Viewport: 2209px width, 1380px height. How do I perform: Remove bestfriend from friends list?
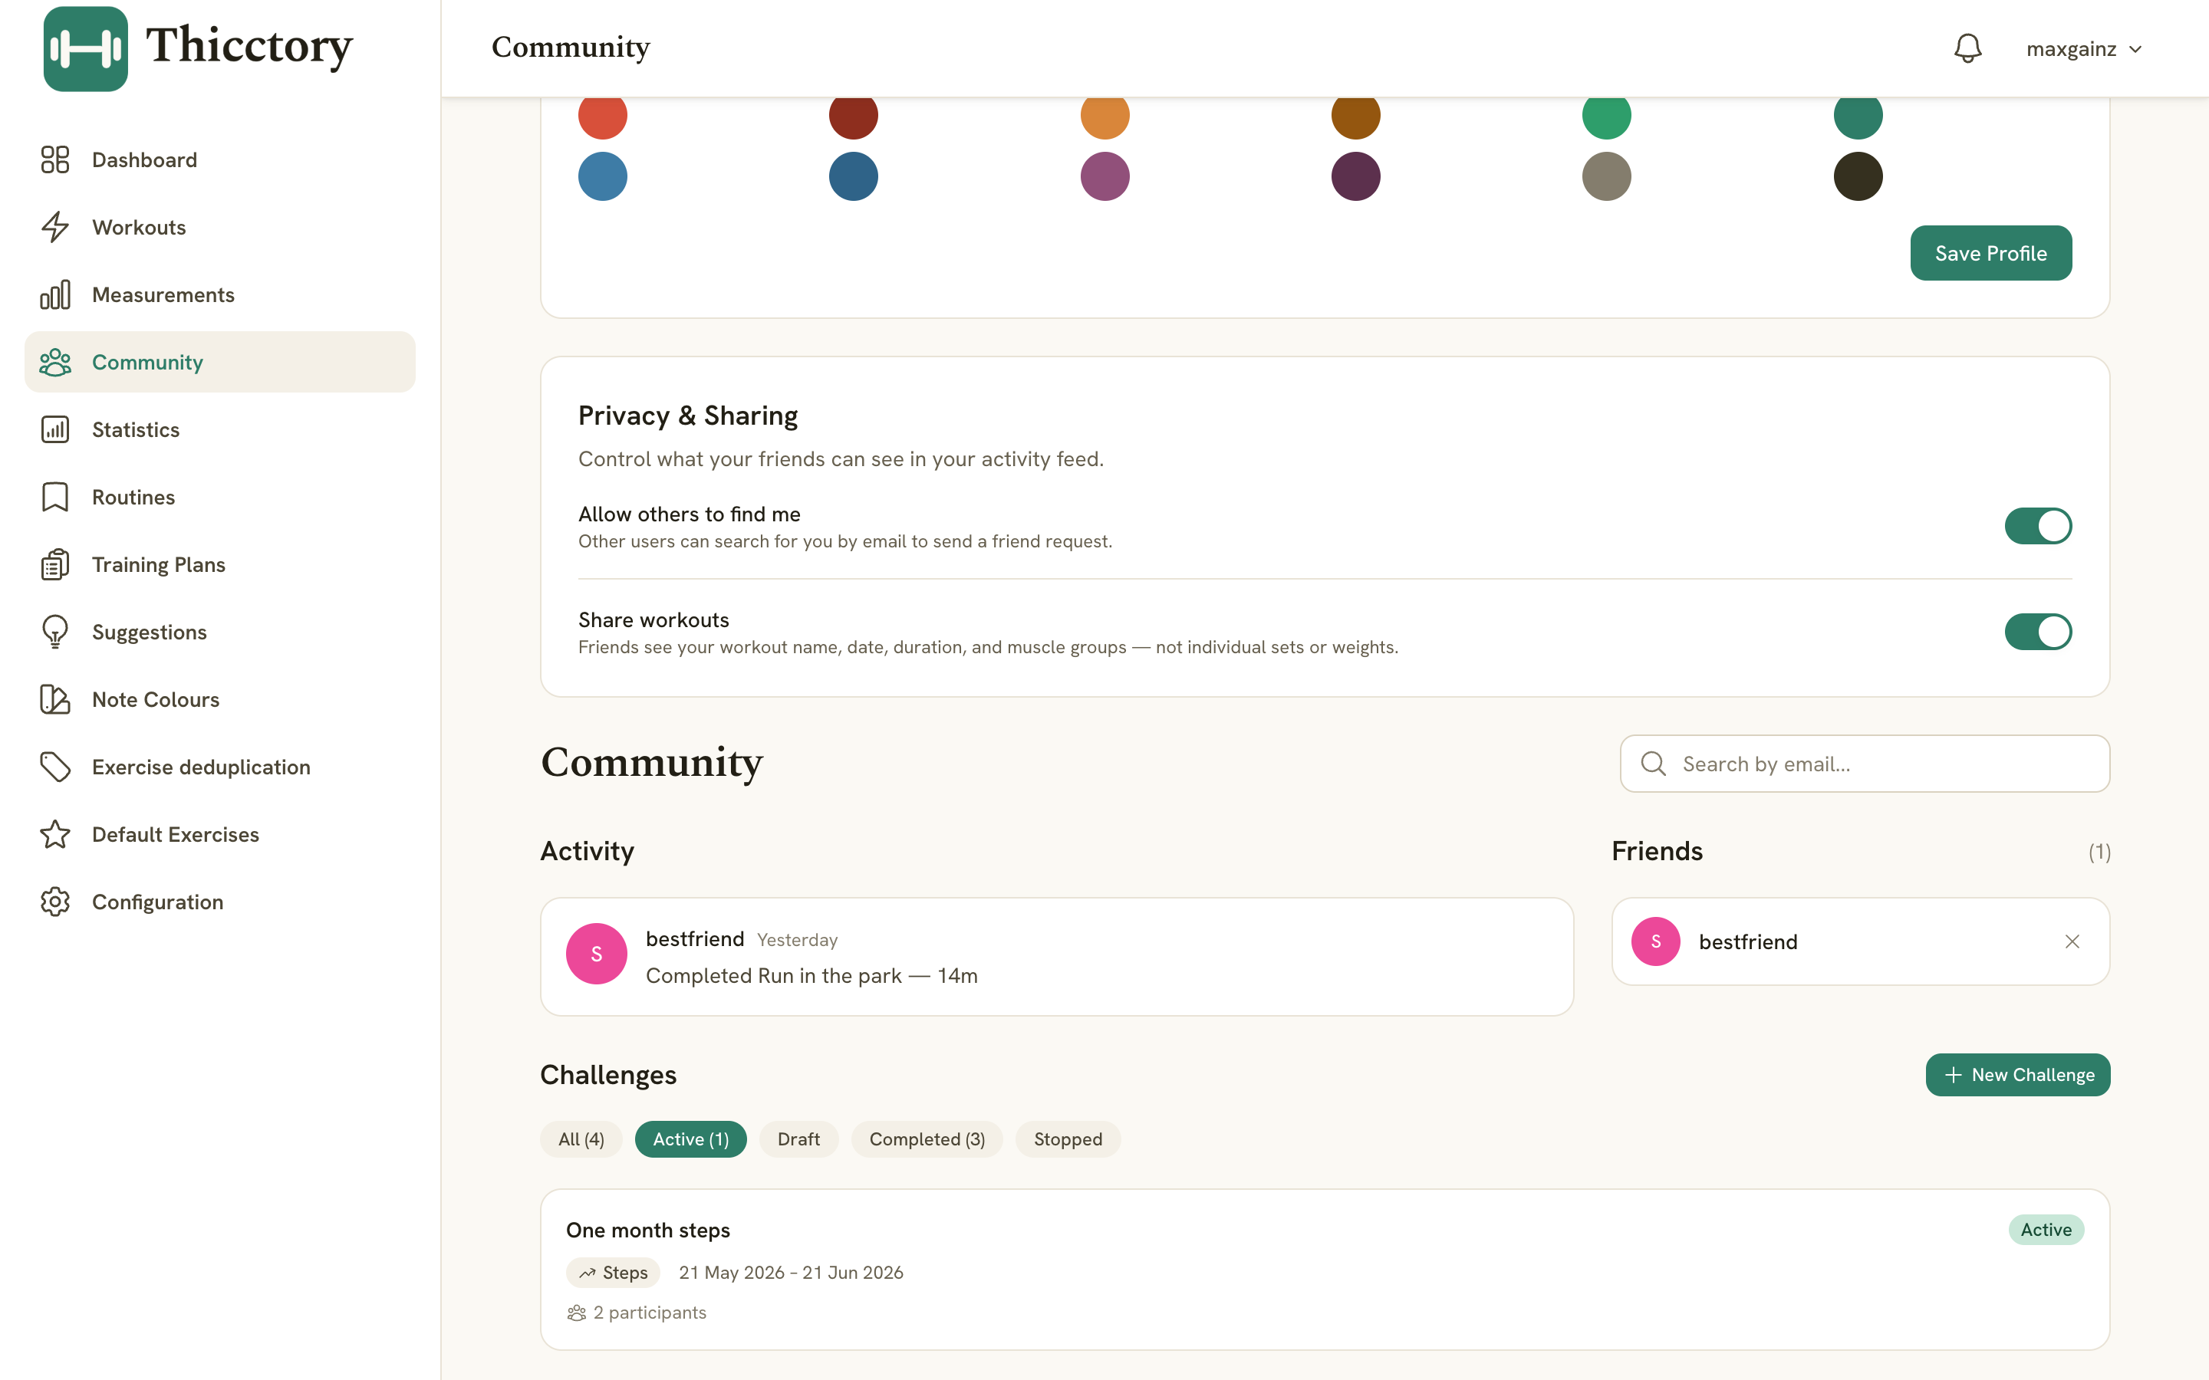2072,941
